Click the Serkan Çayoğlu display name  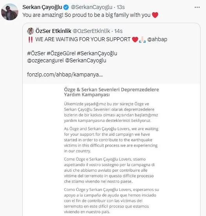pos(42,7)
